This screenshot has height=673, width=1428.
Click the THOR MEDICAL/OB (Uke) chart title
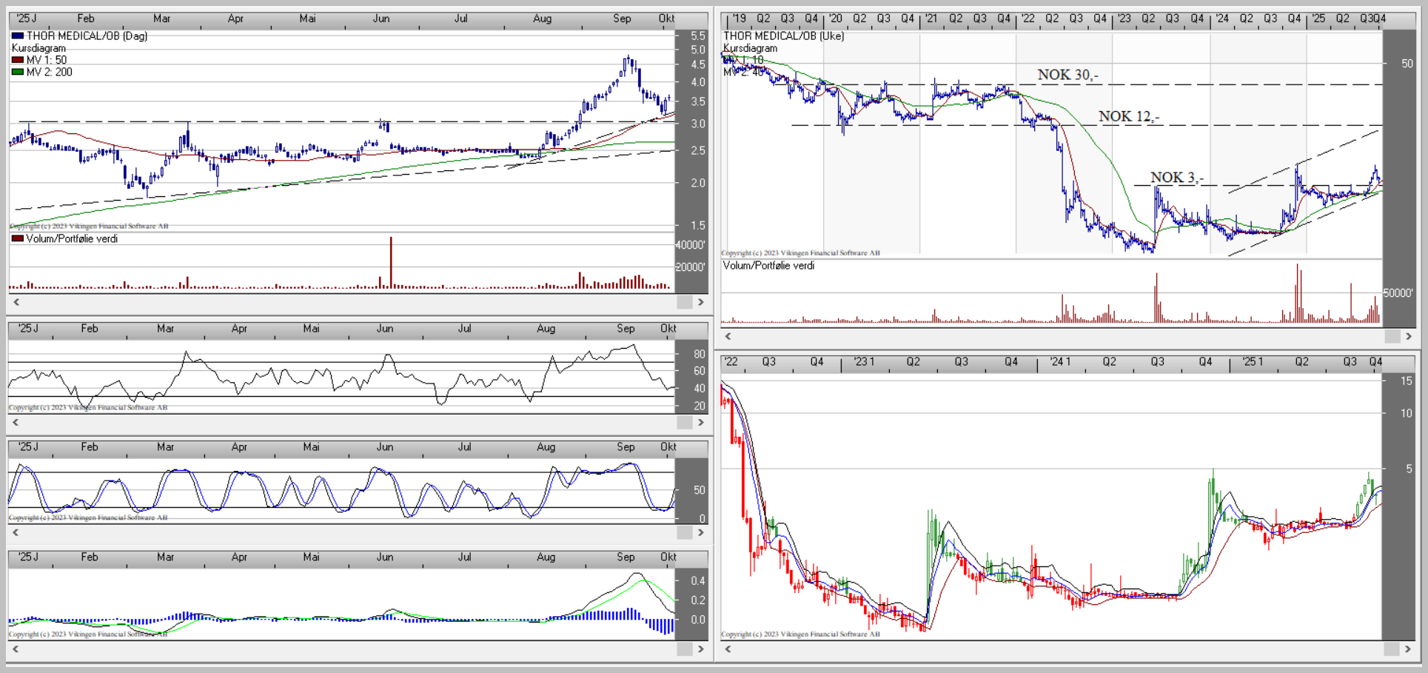(783, 36)
